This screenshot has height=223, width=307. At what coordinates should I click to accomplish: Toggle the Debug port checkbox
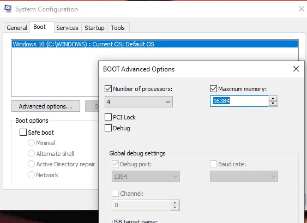(115, 164)
